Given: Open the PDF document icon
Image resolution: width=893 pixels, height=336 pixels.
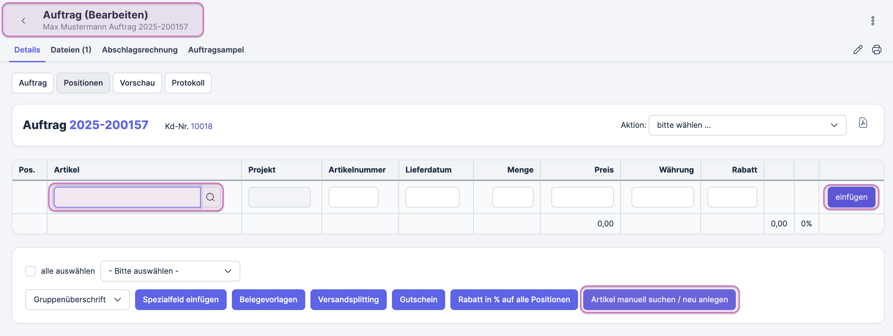Looking at the screenshot, I should coord(863,123).
